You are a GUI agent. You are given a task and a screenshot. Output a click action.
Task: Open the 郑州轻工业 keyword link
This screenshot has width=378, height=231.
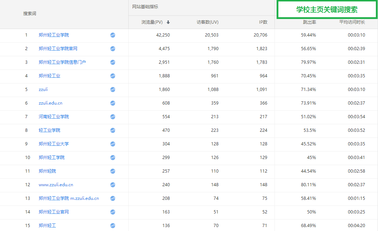click(49, 76)
